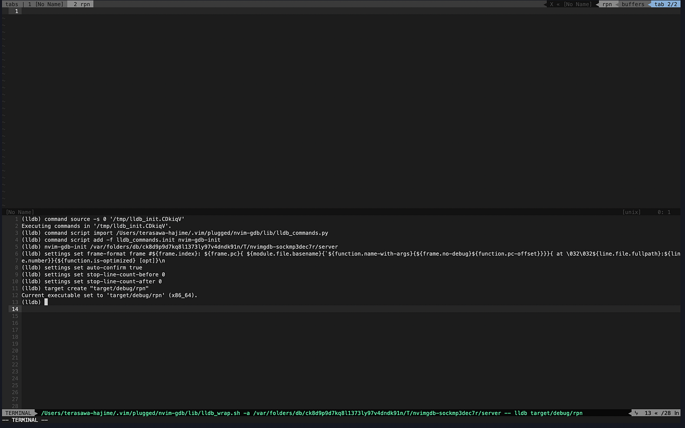The image size is (685, 428).
Task: Click the « marker next to [No Name]
Action: tap(557, 3)
